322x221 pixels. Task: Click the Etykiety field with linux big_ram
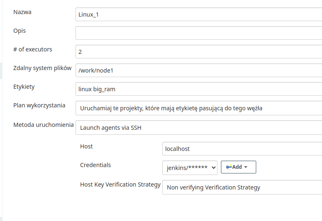(199, 89)
